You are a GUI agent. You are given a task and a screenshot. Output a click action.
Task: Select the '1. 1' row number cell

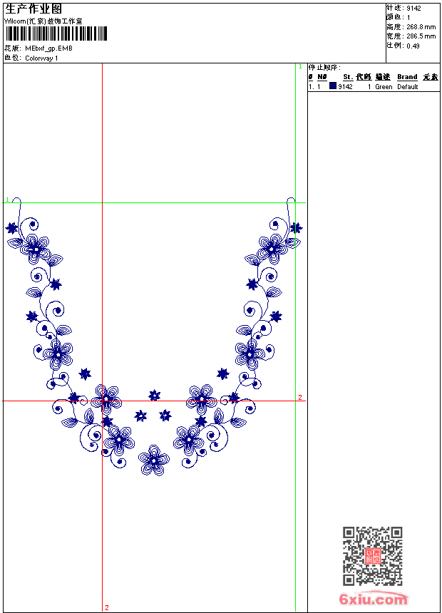pos(314,87)
